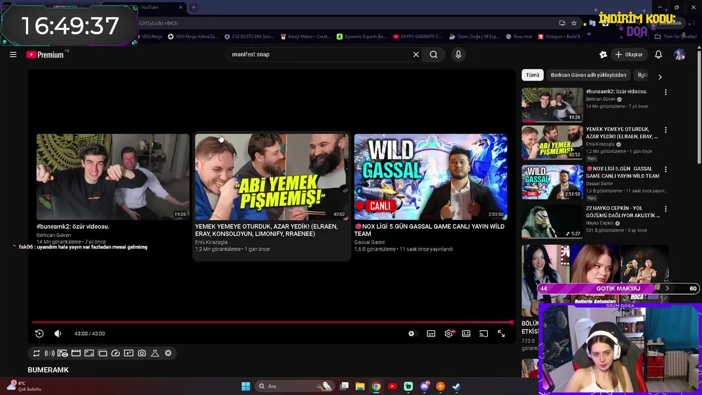Click Berkcan Güven channel in sidebar

601,99
